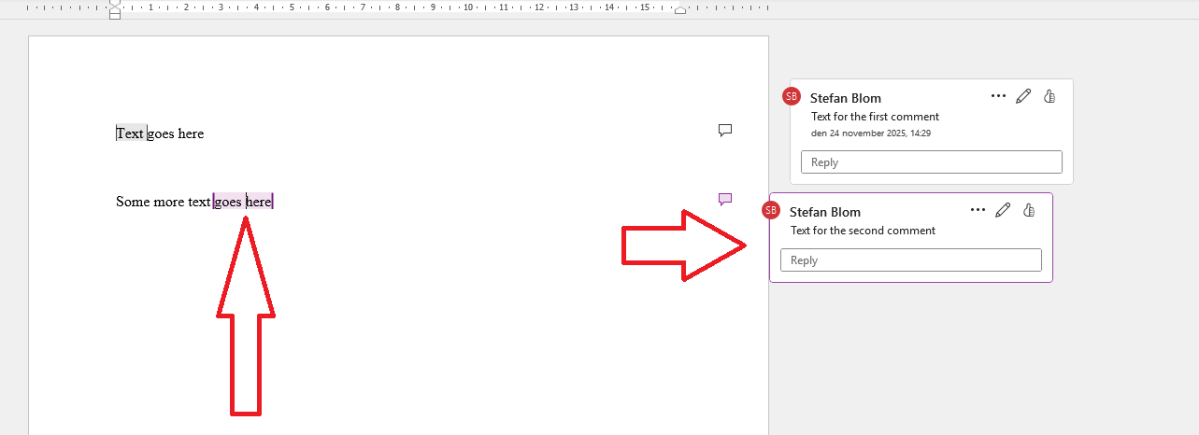Click the first line indent marker on ruler

point(115,4)
